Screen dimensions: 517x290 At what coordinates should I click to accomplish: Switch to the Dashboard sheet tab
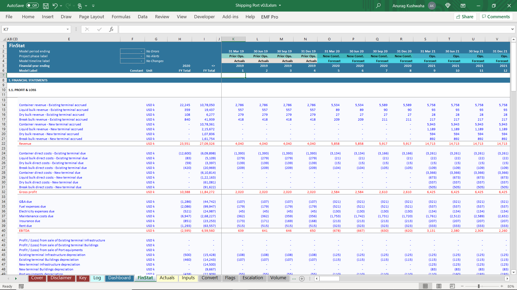pos(119,278)
